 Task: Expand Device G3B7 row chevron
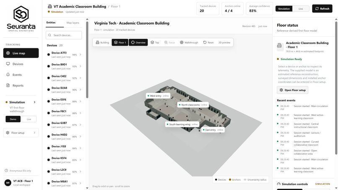pyautogui.click(x=80, y=125)
